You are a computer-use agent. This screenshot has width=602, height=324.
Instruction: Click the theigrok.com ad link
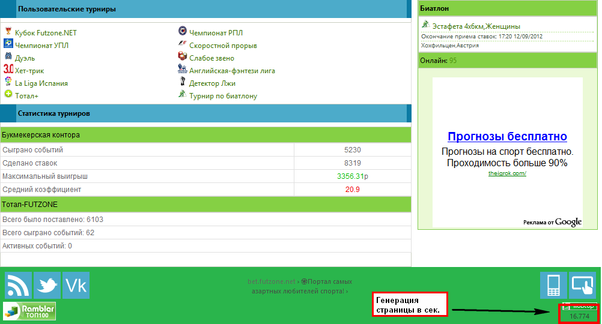507,173
